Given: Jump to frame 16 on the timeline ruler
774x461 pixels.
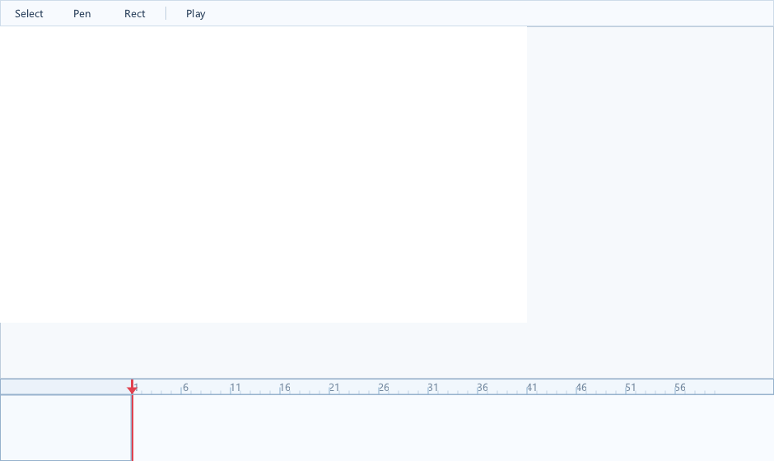Looking at the screenshot, I should [x=285, y=388].
